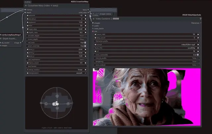Click the warped video preview thumbnail
Viewport: 212px width, 134px height.
pos(147,97)
